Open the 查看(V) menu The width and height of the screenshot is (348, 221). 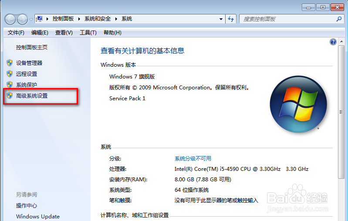(x=64, y=33)
